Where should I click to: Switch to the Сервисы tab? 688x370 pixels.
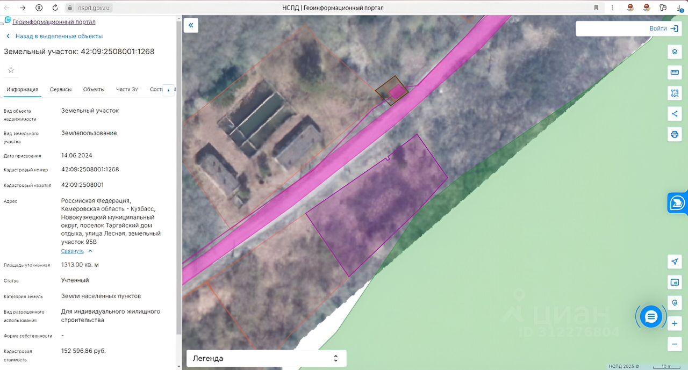tap(61, 89)
